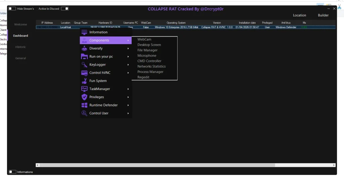Switch to the Historic sidebar page
The height and width of the screenshot is (181, 344).
(x=20, y=47)
